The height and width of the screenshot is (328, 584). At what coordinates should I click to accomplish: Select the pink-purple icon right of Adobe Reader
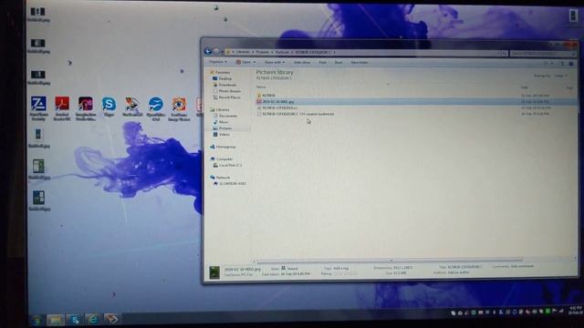pos(85,108)
